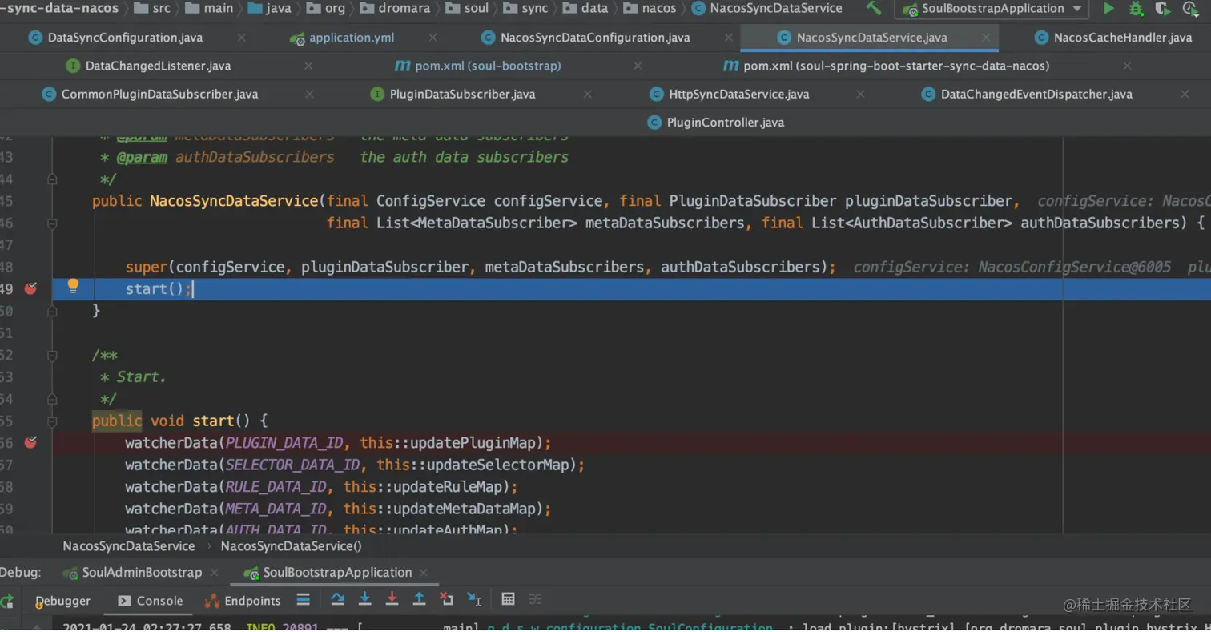Screen dimensions: 1211x632
Task: Click the Evaluate Expression calculator icon
Action: [x=508, y=599]
